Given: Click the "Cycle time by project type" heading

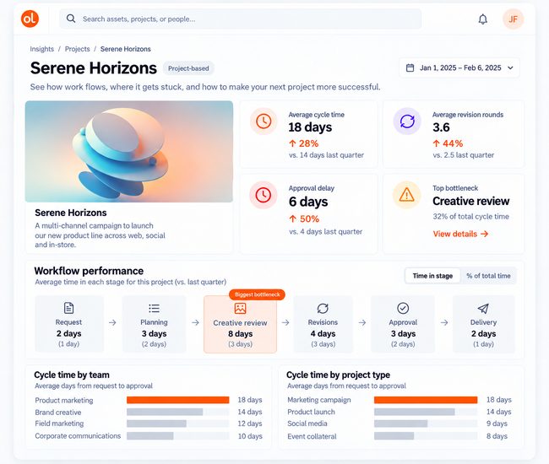Looking at the screenshot, I should (x=338, y=375).
